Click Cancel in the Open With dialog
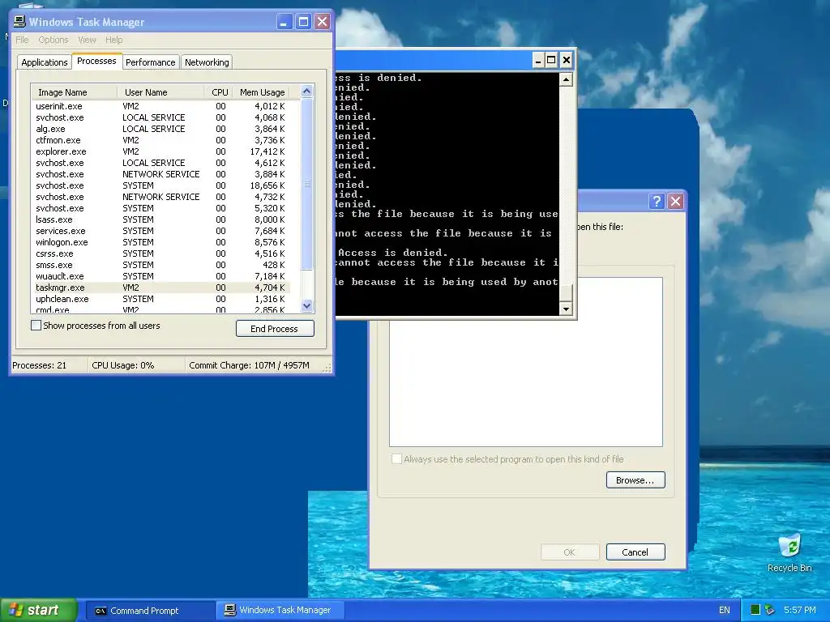This screenshot has height=622, width=830. point(635,552)
